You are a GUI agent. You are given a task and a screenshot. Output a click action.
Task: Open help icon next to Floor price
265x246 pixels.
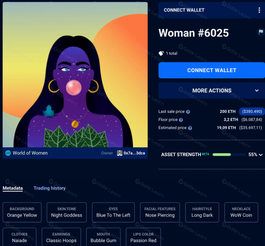point(181,120)
